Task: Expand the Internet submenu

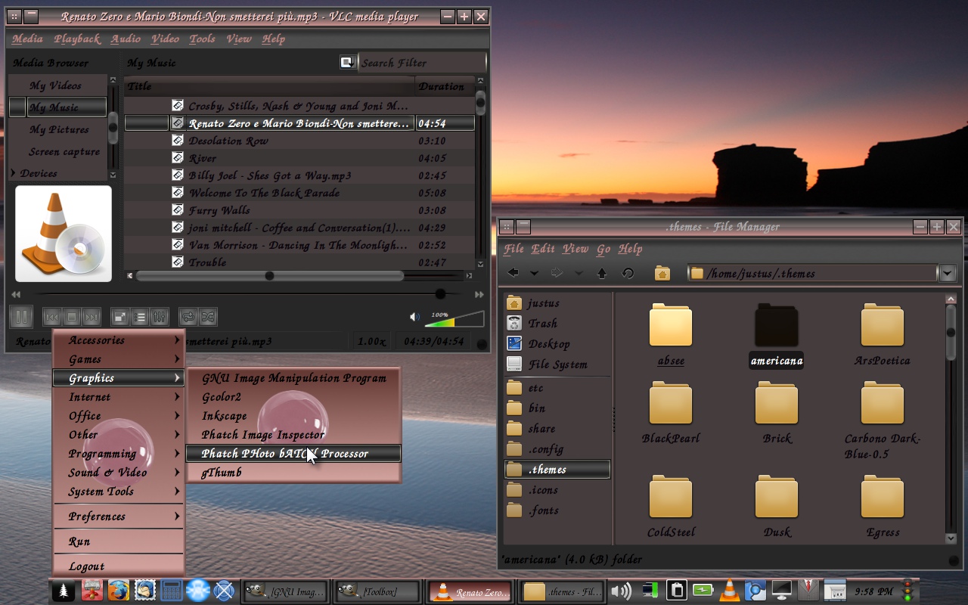Action: (119, 397)
